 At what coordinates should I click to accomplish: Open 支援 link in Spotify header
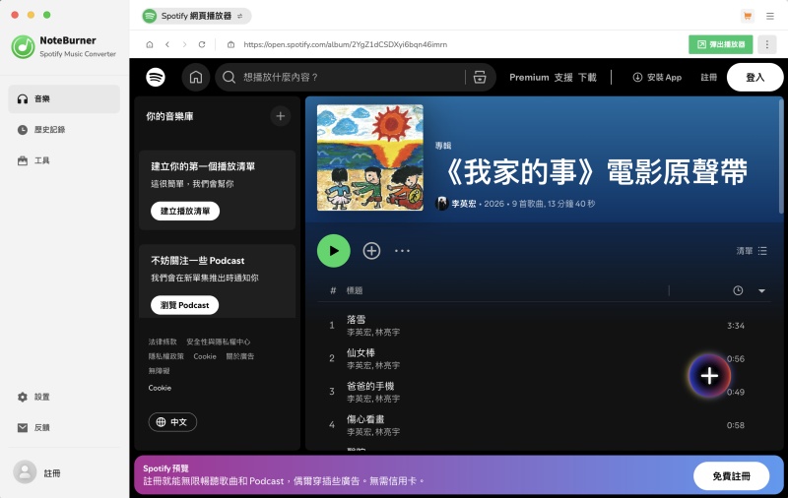(x=563, y=78)
